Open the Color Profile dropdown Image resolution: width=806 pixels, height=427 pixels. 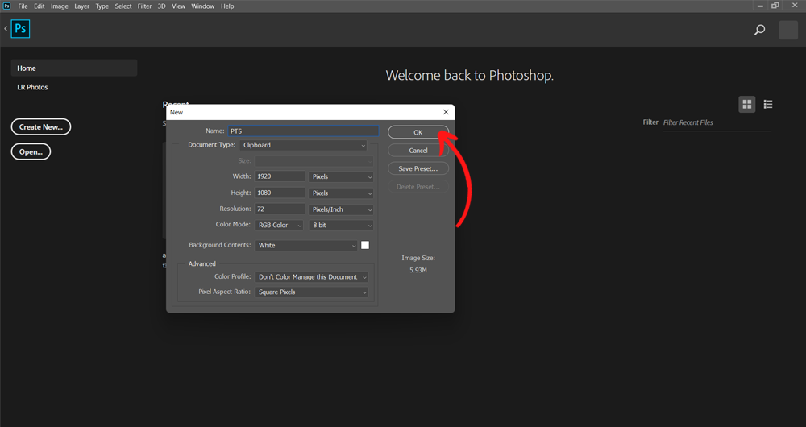312,276
